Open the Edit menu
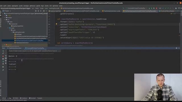 tap(5, 6)
